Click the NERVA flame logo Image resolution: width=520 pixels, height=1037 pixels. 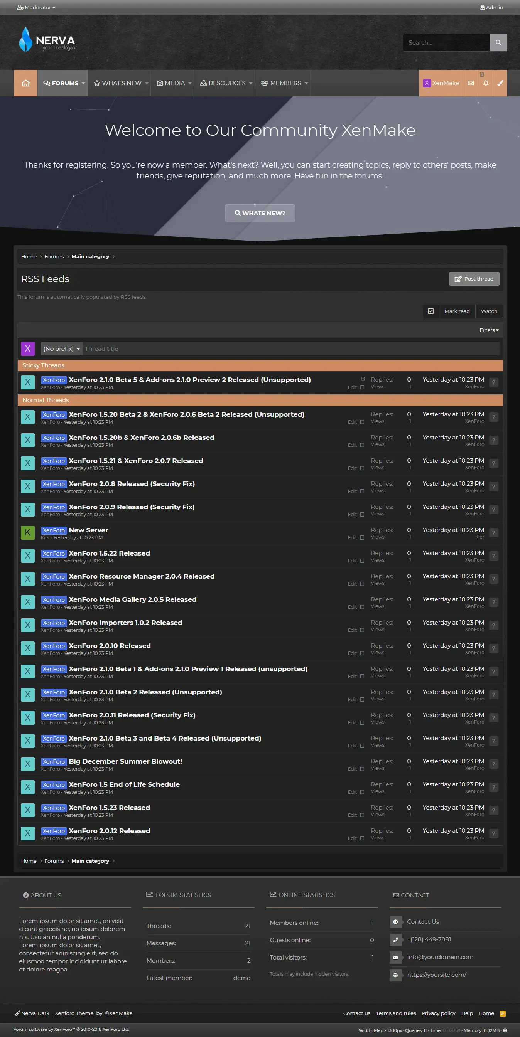click(x=26, y=39)
